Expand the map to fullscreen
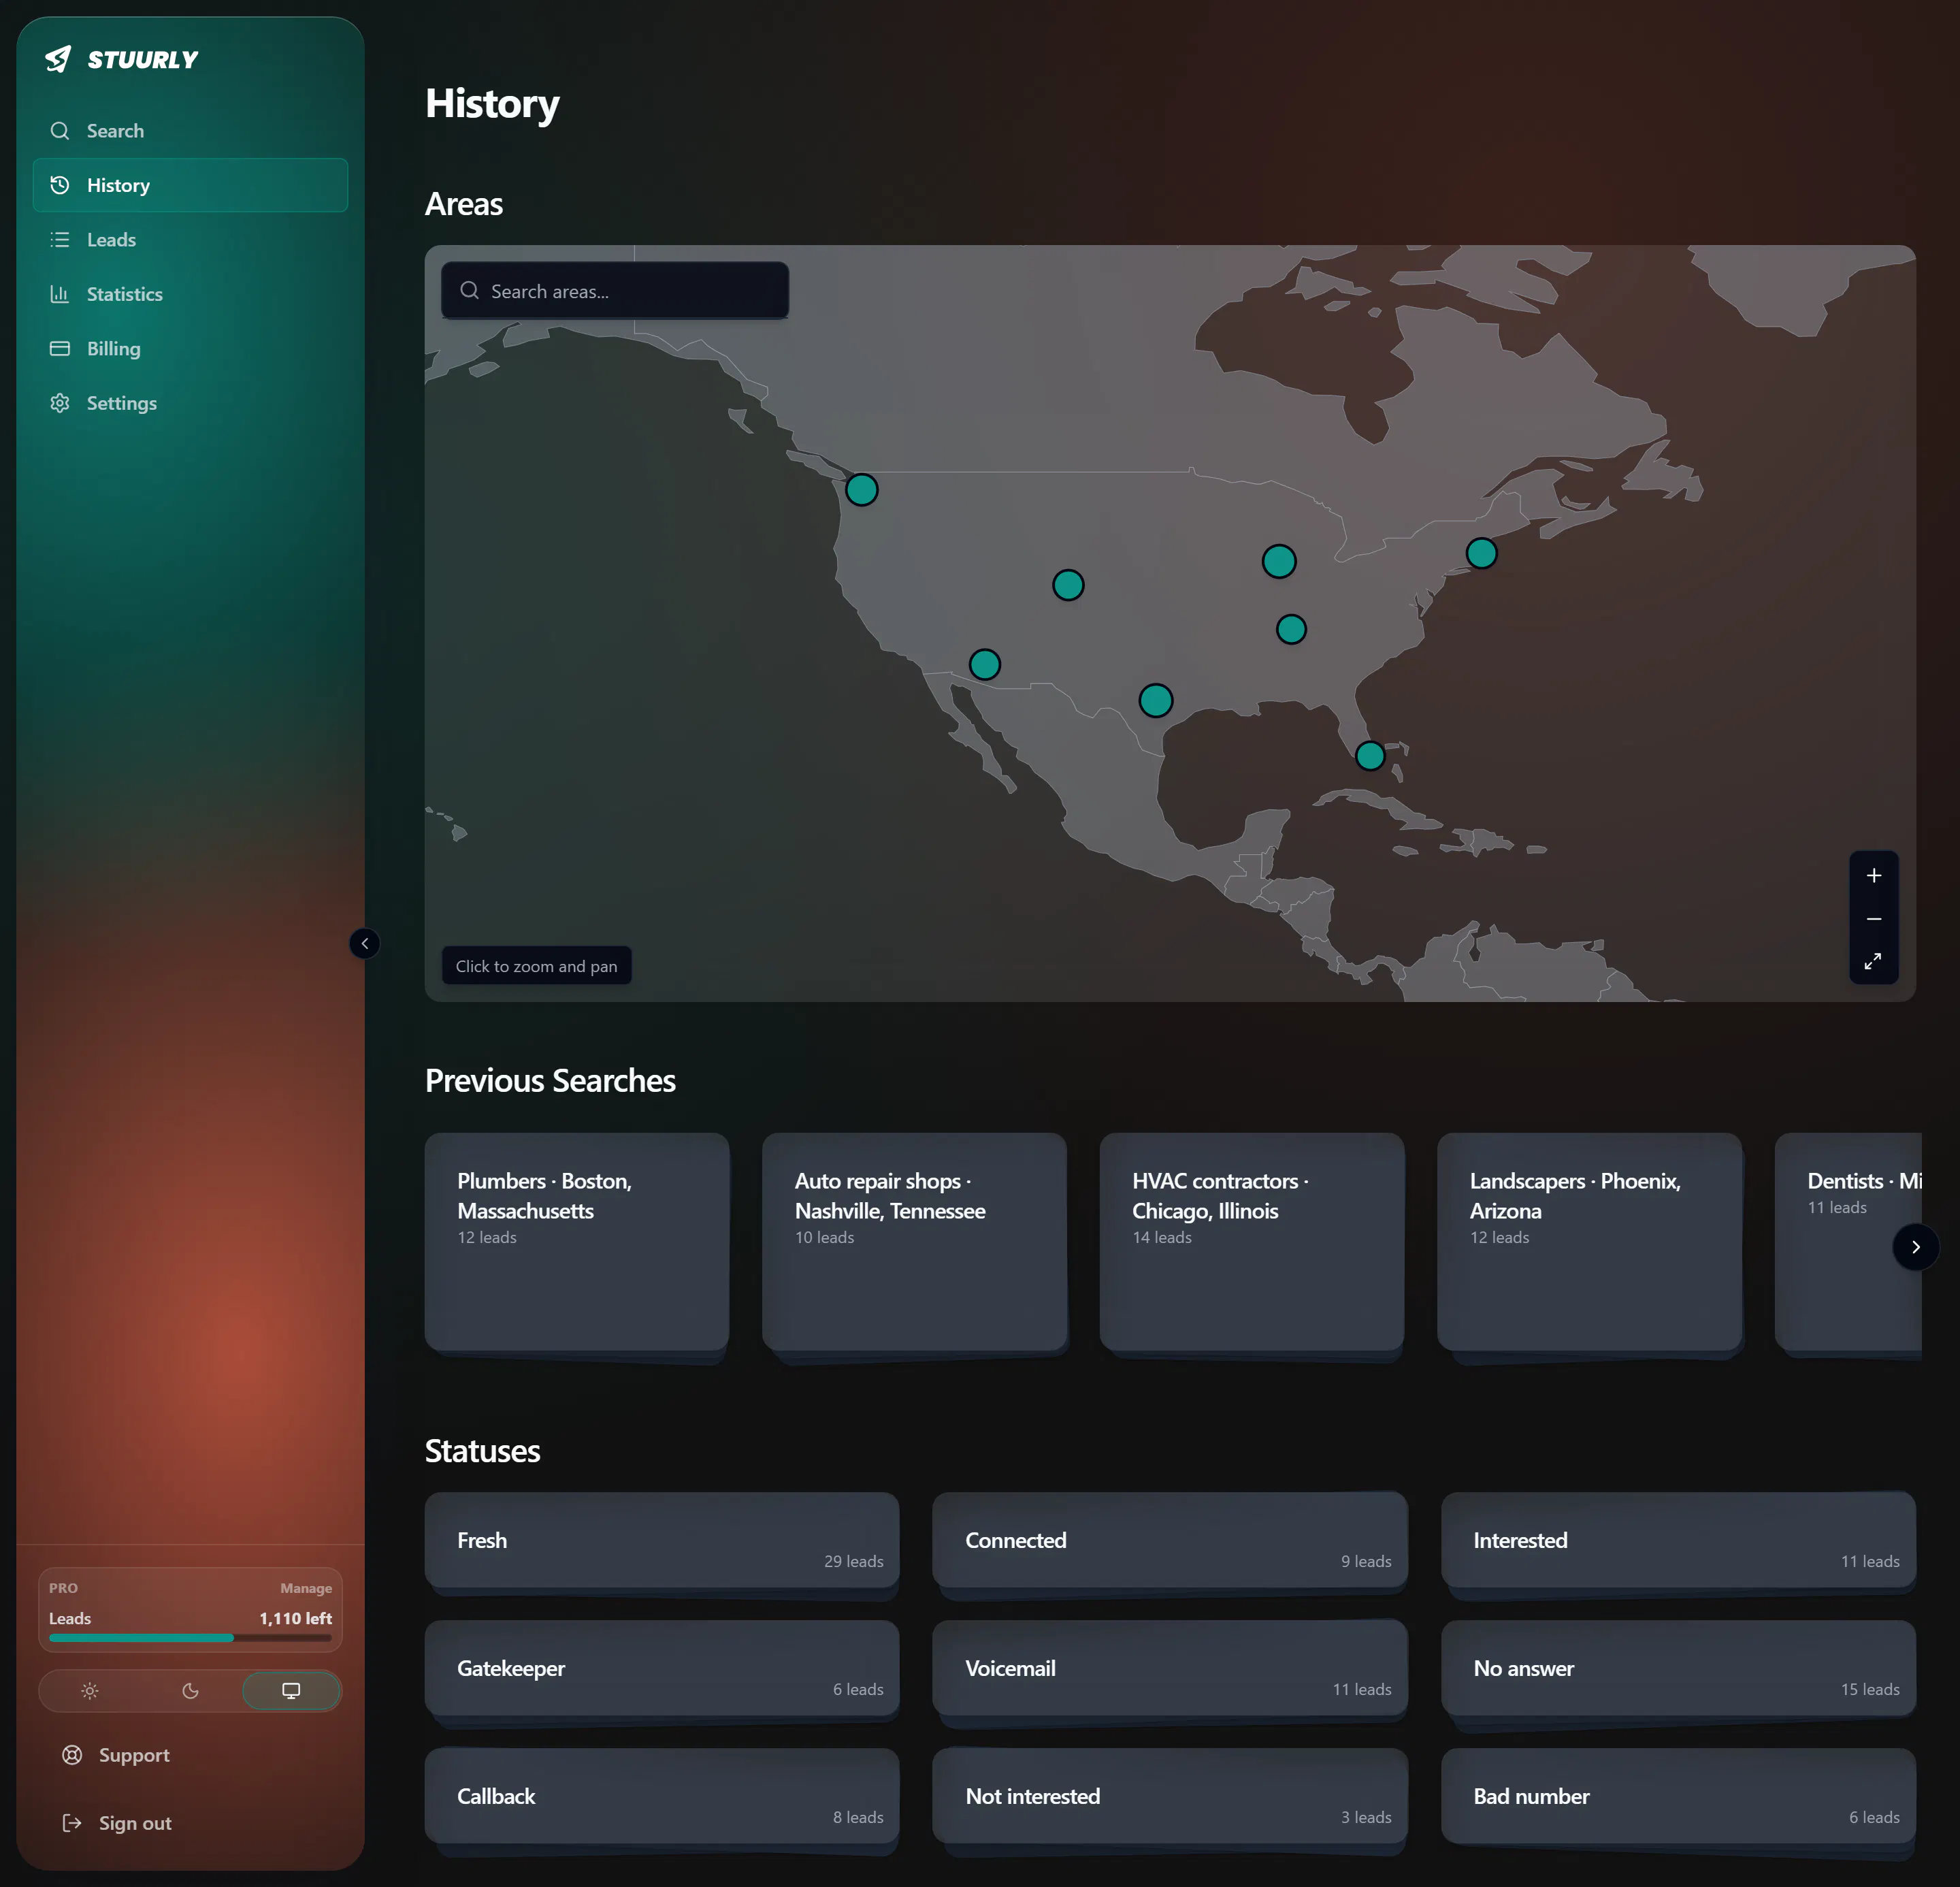The height and width of the screenshot is (1887, 1960). pyautogui.click(x=1873, y=961)
